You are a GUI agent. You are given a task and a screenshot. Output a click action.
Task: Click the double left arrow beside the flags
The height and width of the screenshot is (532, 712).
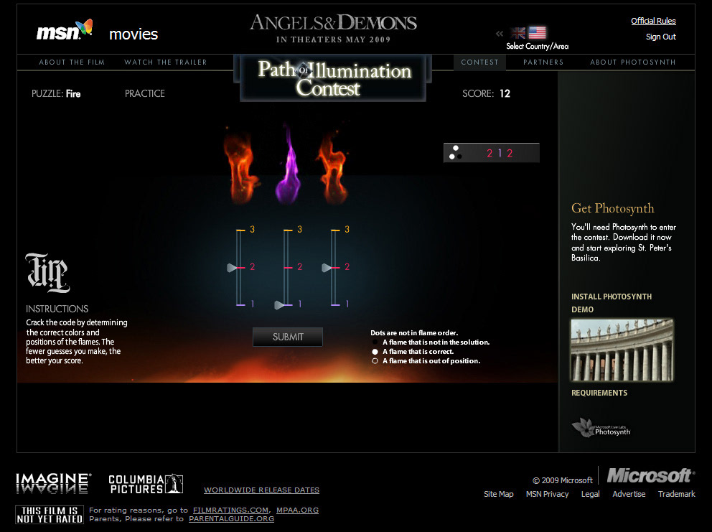(500, 33)
